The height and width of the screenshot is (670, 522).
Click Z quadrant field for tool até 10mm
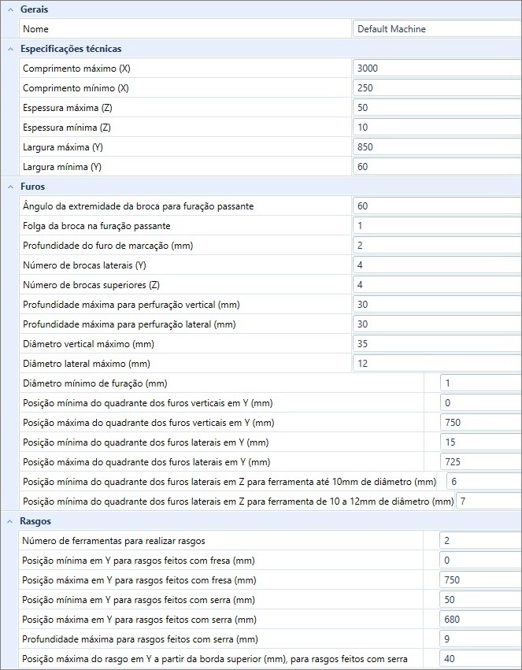coord(484,481)
